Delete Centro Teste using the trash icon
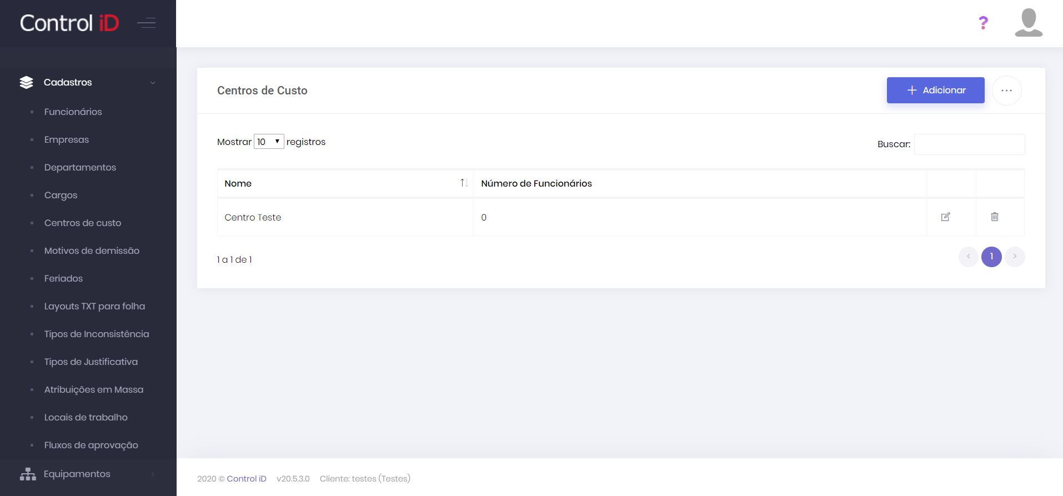The width and height of the screenshot is (1063, 496). (994, 217)
